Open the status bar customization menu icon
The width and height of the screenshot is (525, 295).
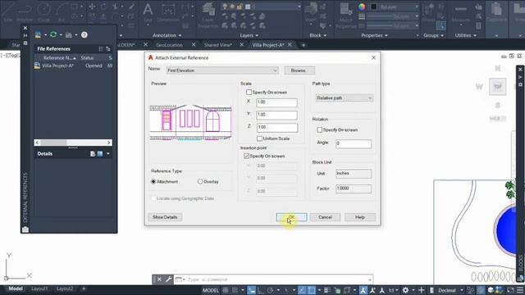519,290
